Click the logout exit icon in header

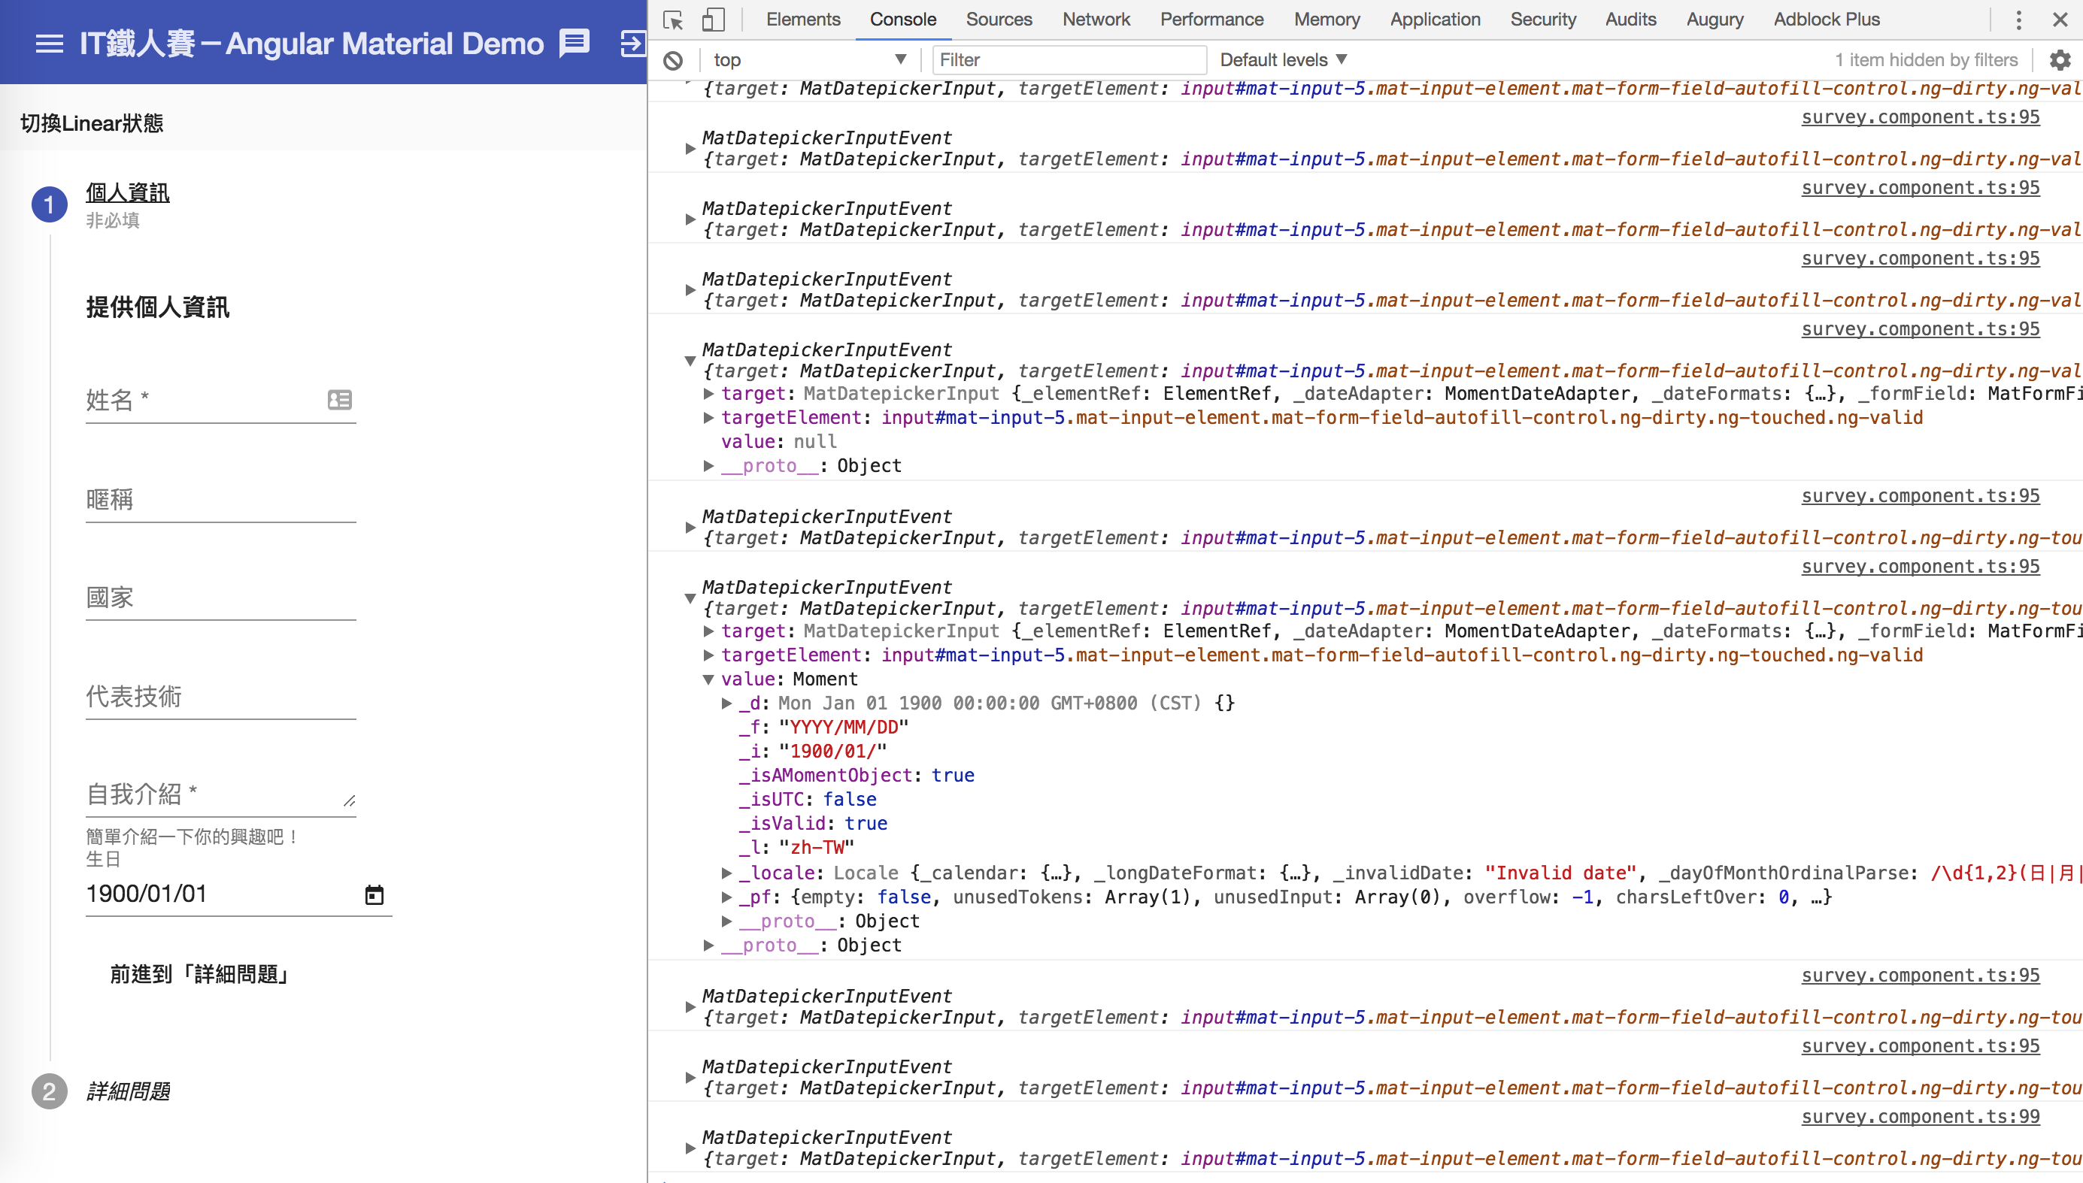coord(633,44)
